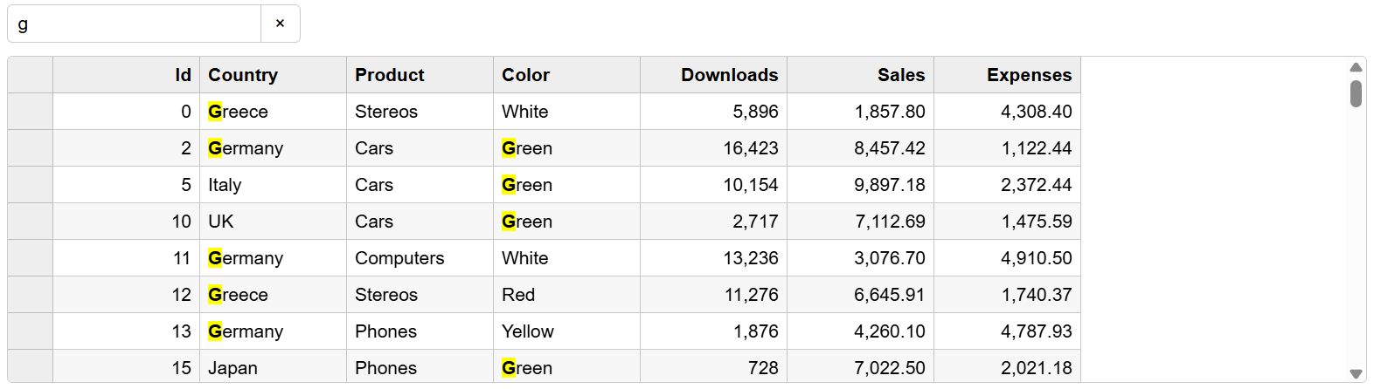Select the sales value 9,897.18
The image size is (1374, 389).
[x=860, y=185]
